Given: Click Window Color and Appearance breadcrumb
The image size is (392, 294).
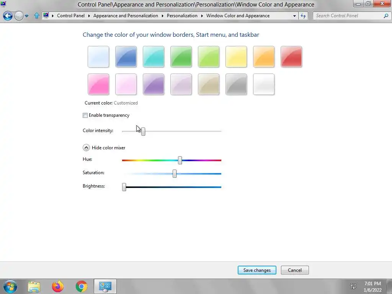Looking at the screenshot, I should [238, 15].
